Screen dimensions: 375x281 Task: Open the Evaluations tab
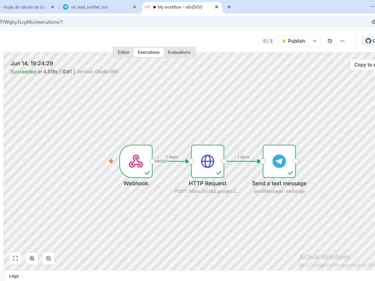coord(179,52)
